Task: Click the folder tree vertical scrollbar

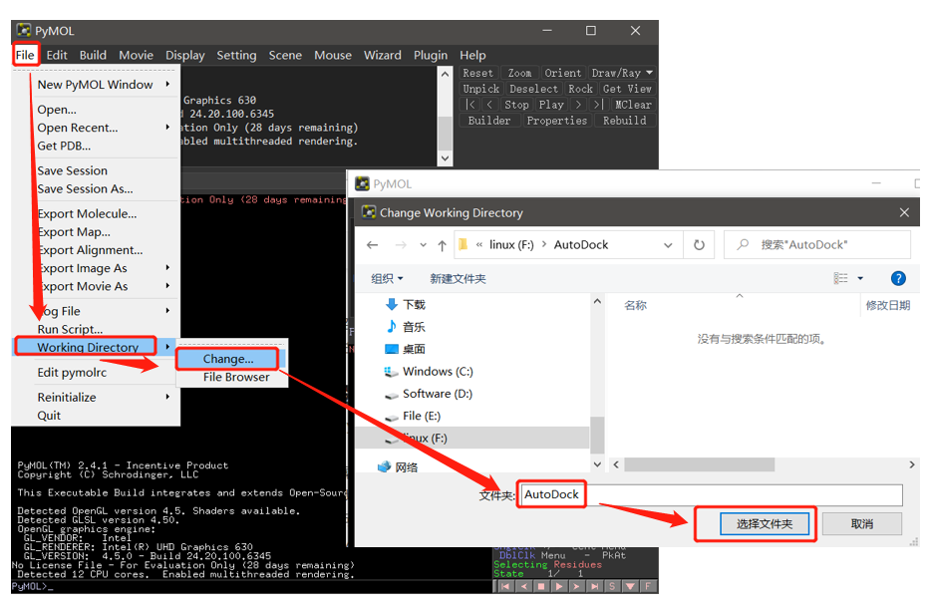Action: [597, 435]
